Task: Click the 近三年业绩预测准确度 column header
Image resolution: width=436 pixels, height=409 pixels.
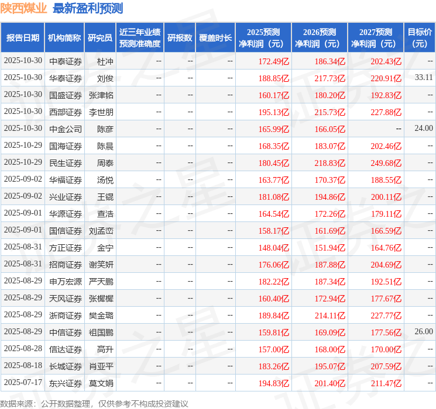Action: pos(140,38)
